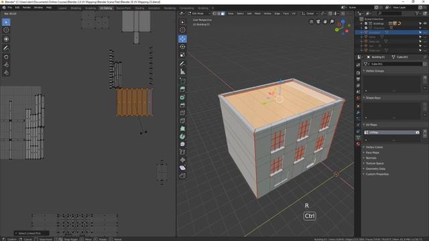429x241 pixels.
Task: Activate the Shear tool
Action: (x=182, y=168)
